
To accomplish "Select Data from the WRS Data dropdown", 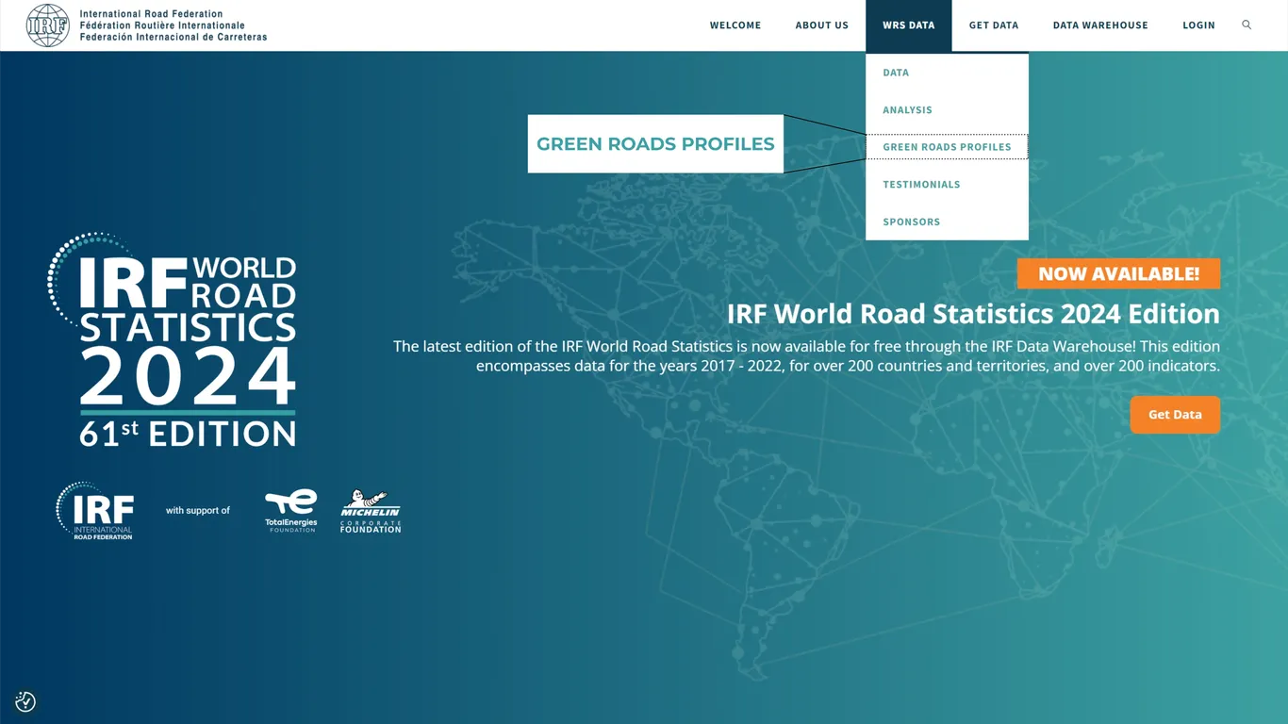I will tap(896, 72).
